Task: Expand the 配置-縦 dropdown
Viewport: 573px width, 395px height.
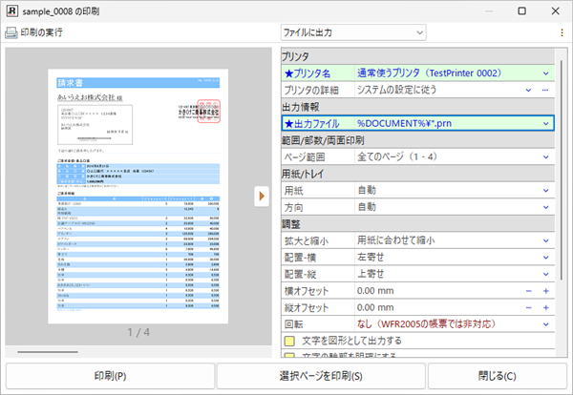Action: (545, 275)
